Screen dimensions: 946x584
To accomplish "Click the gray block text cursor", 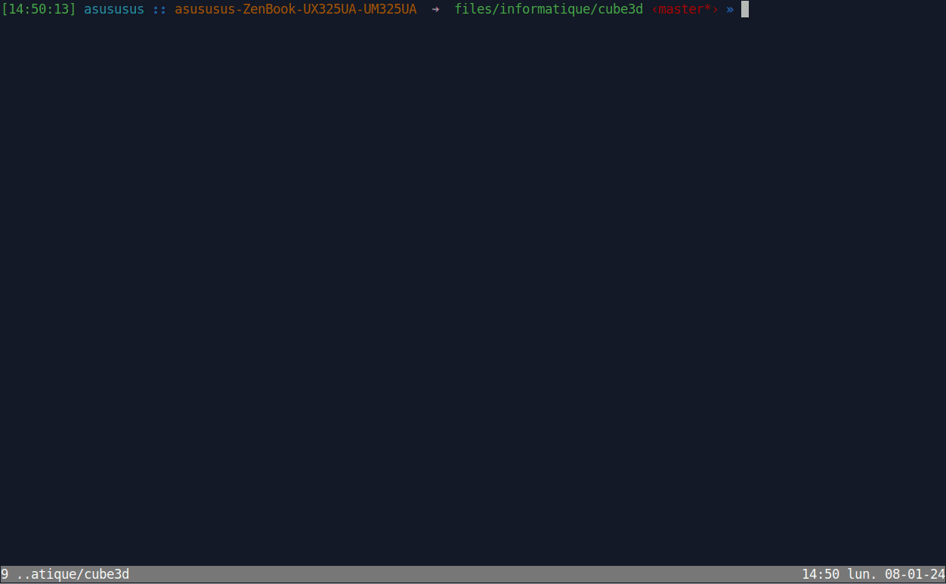I will coord(744,9).
